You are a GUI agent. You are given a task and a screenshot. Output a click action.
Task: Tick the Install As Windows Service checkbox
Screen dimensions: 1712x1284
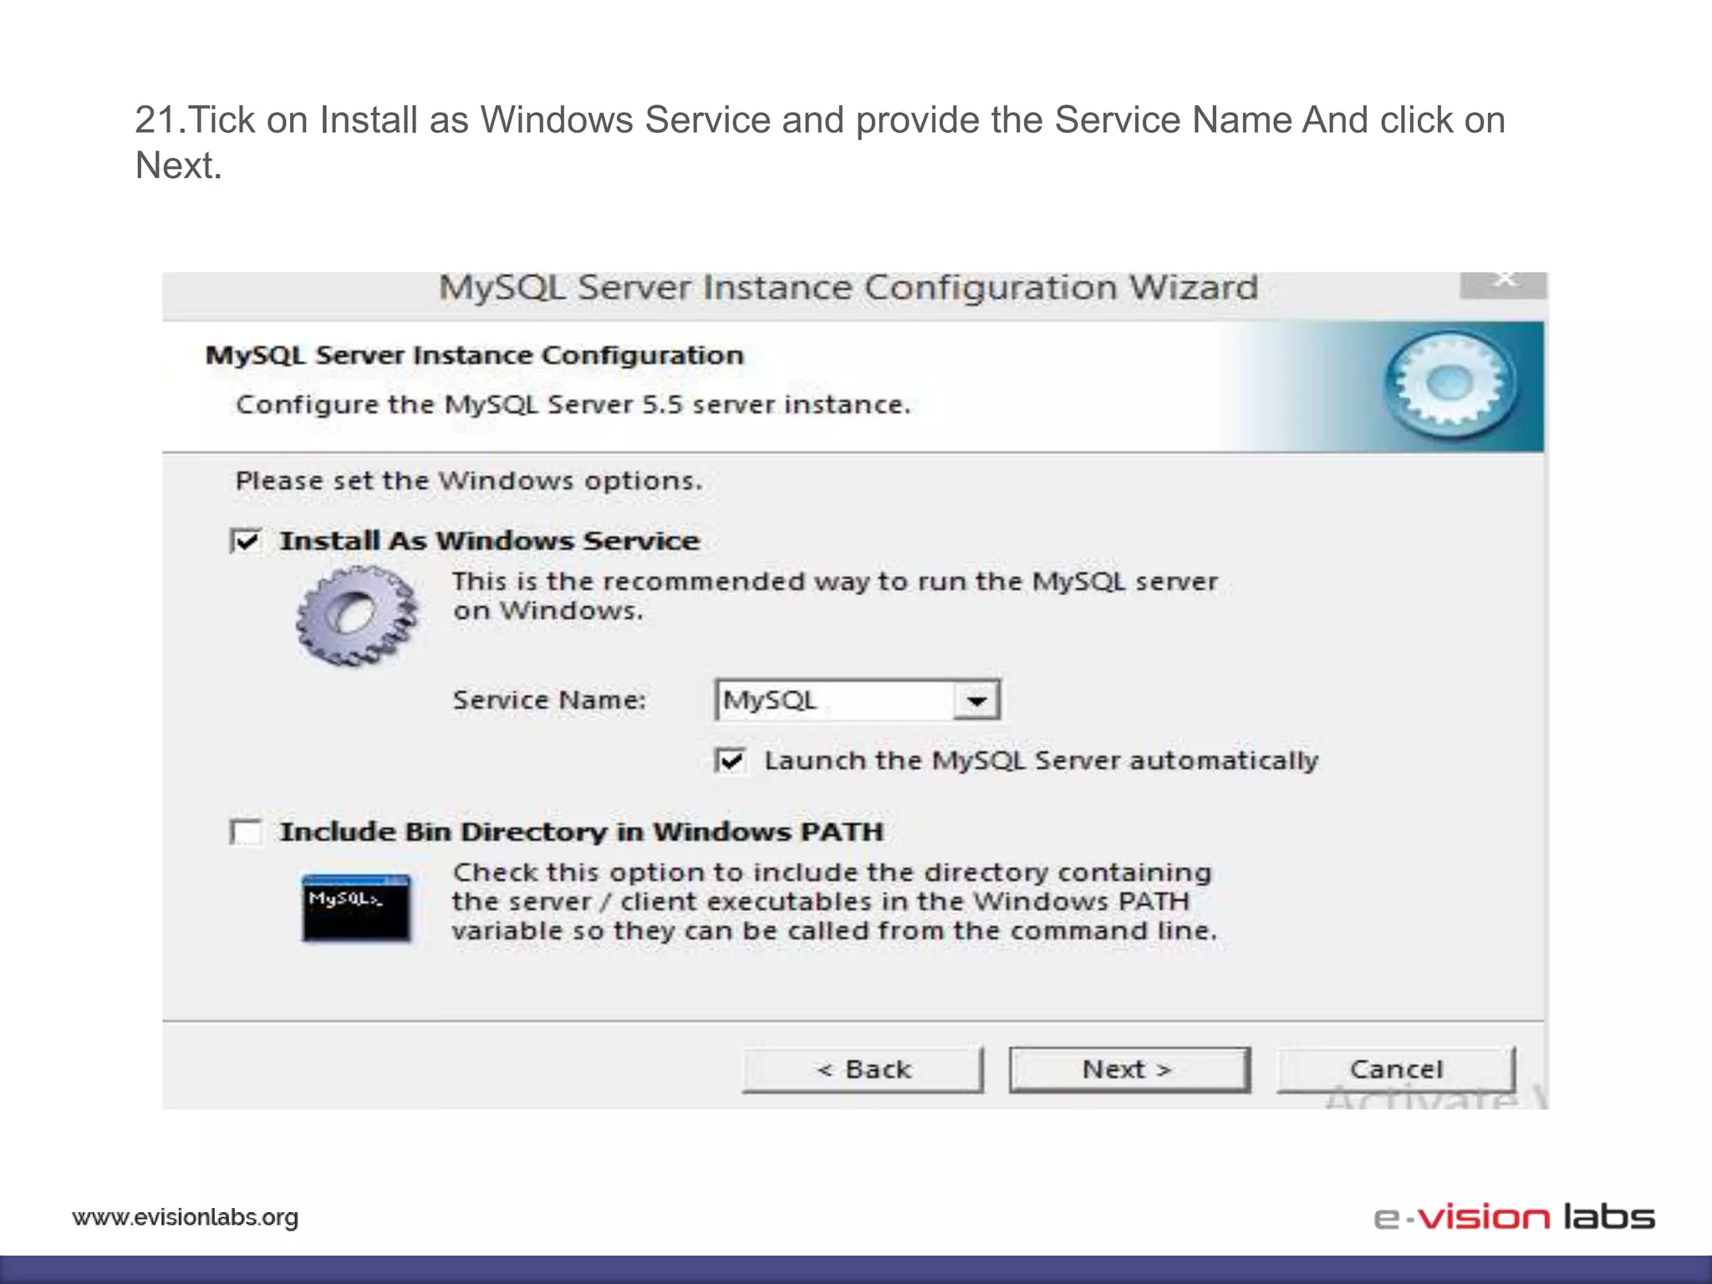pos(247,541)
